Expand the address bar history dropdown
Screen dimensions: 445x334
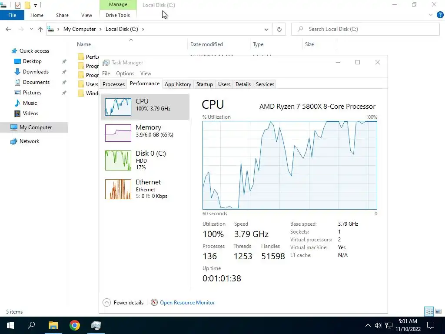pyautogui.click(x=266, y=29)
